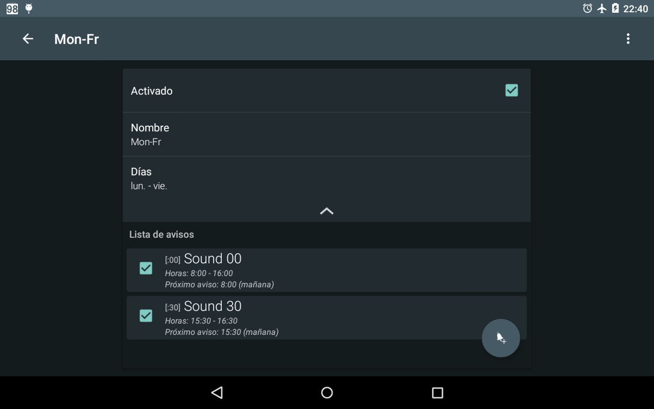654x409 pixels.
Task: Open the Días setting lun. - vie.
Action: tap(326, 178)
